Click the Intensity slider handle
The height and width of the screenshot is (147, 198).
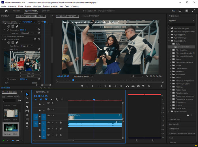[36, 85]
